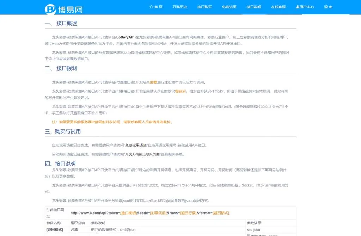Open the 免费试用 nav item

229,7
